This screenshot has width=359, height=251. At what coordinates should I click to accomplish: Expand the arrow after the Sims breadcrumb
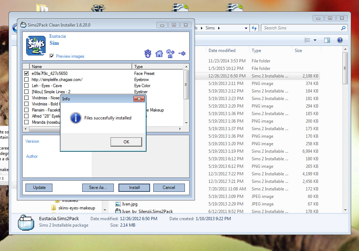[x=219, y=28]
